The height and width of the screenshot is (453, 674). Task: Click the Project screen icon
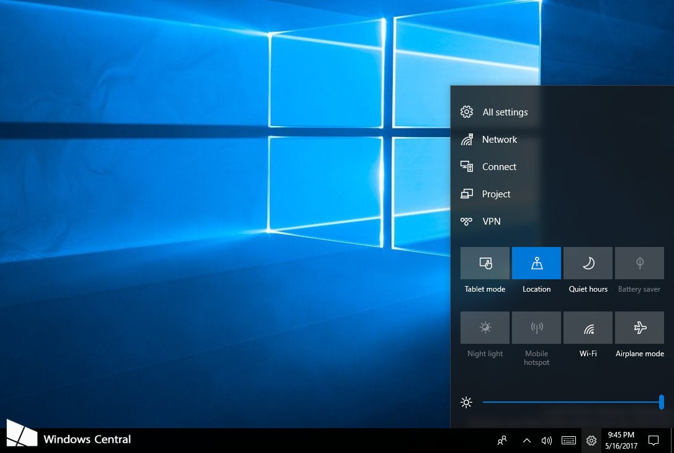point(467,194)
